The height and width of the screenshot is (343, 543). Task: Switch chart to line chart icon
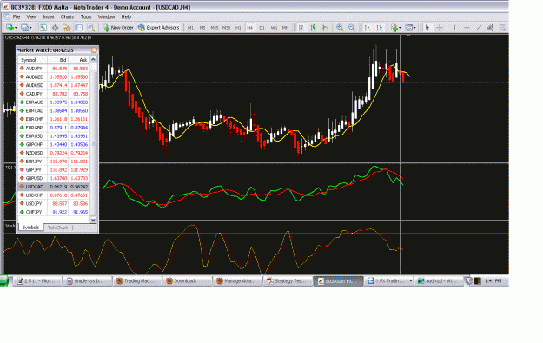tap(325, 28)
